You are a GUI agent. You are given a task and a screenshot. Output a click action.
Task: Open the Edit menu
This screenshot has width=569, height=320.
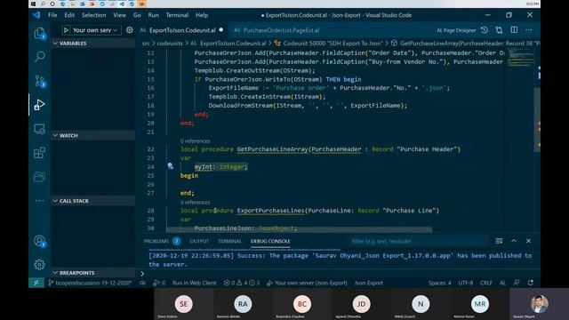tap(69, 15)
